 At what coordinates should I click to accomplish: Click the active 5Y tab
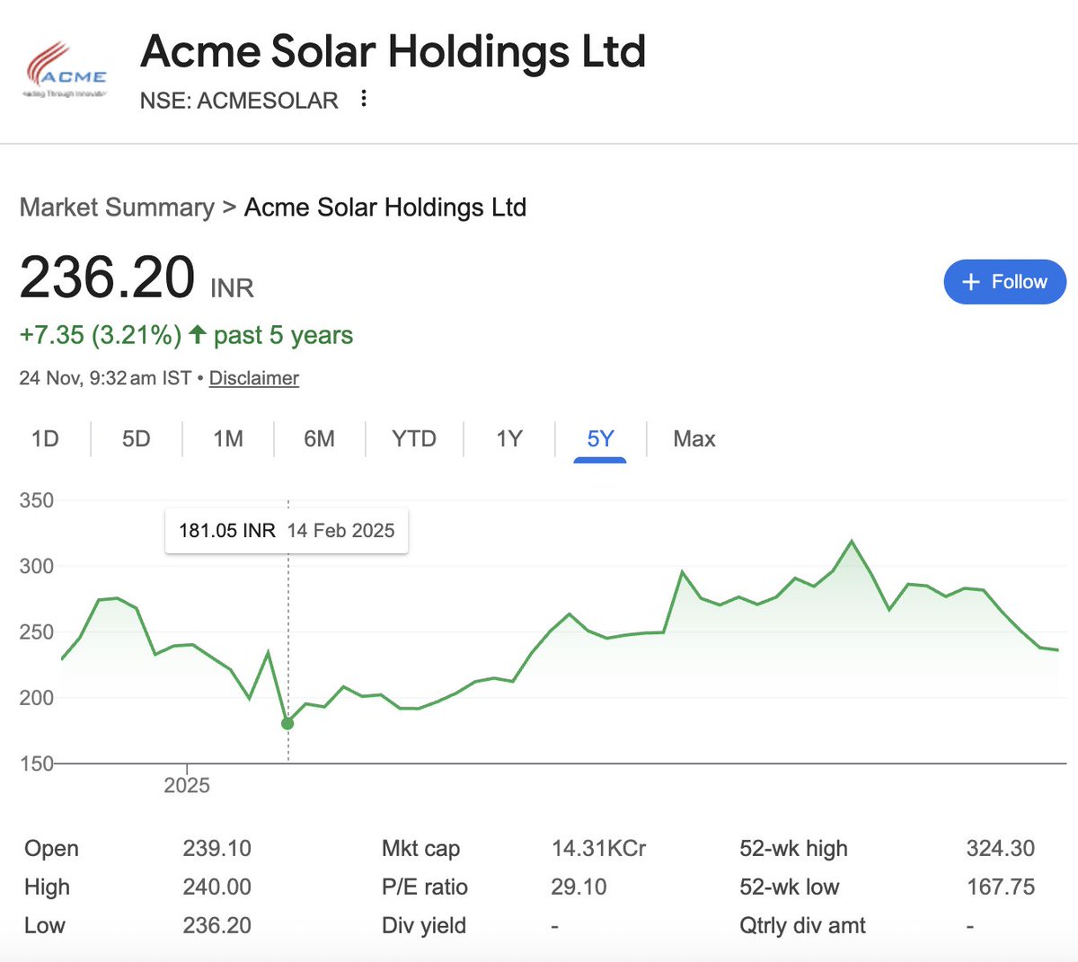pyautogui.click(x=600, y=438)
